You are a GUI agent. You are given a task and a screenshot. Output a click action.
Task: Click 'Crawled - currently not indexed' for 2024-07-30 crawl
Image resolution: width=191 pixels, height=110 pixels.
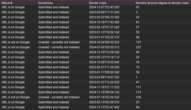click(59, 47)
